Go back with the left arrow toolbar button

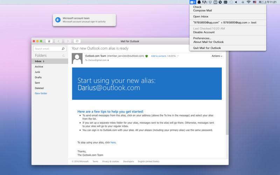click(x=58, y=41)
